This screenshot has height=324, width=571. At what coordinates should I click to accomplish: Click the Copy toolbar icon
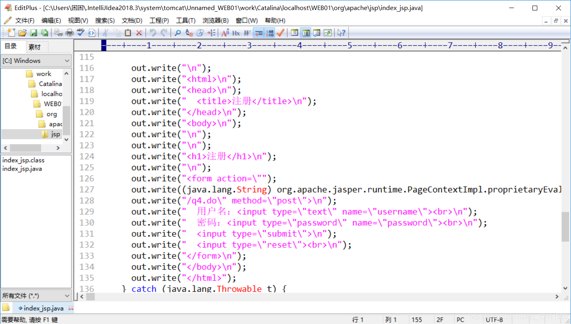coord(117,33)
